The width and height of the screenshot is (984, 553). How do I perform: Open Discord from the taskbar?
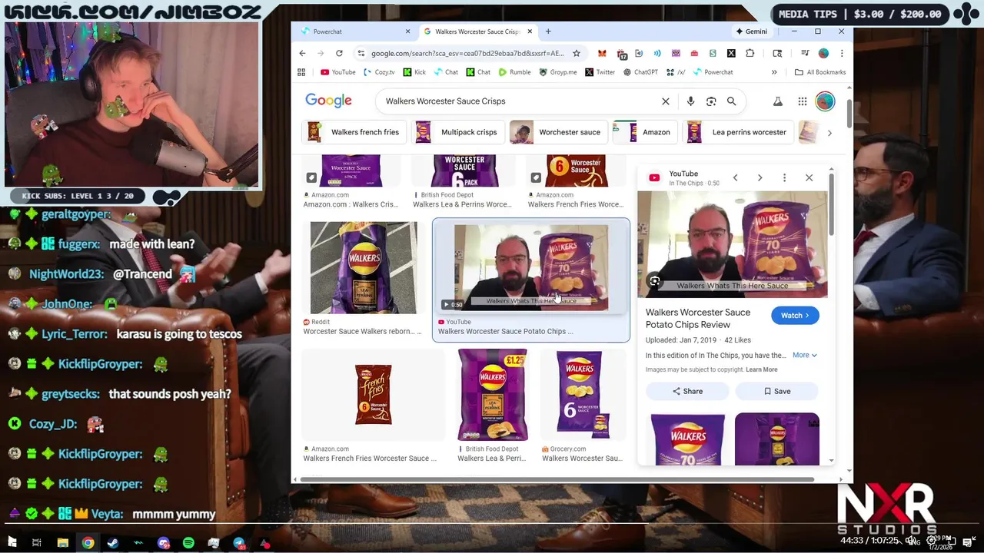click(x=163, y=543)
